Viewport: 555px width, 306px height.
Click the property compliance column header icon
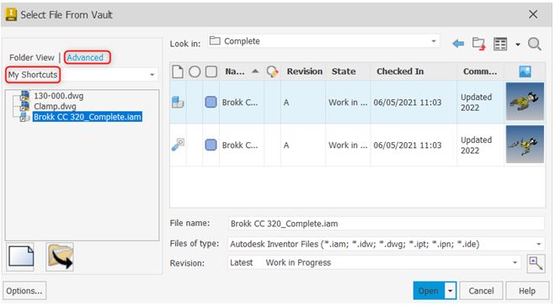(272, 71)
